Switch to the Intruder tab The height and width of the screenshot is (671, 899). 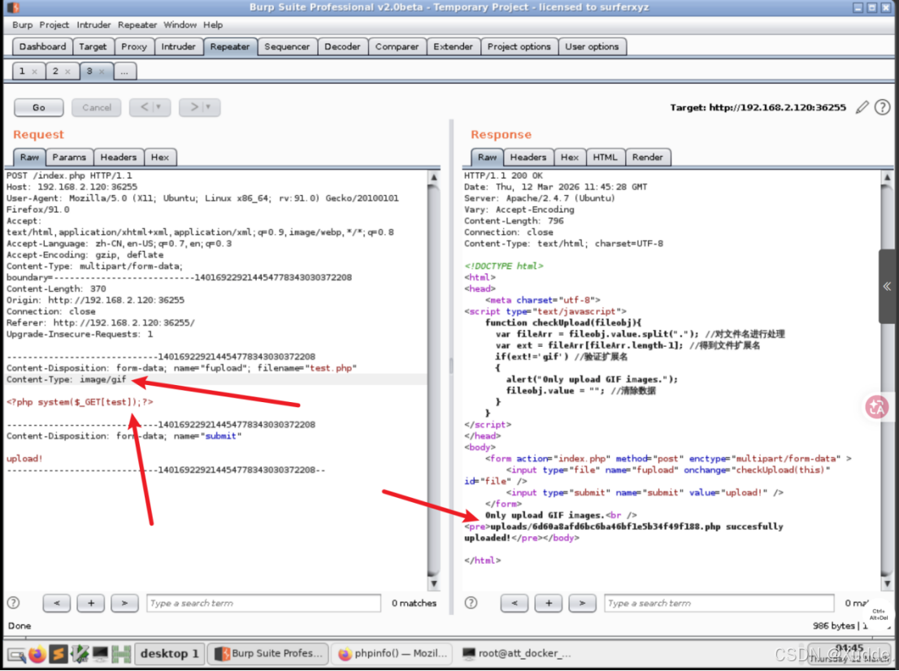[x=178, y=46]
